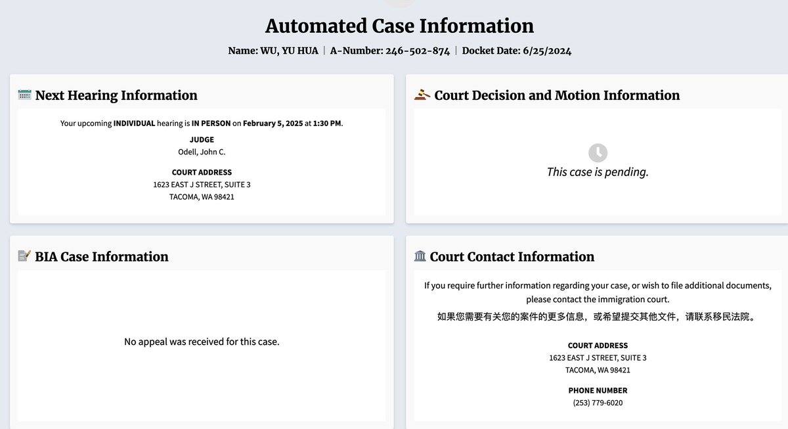Image resolution: width=788 pixels, height=429 pixels.
Task: Click the word INDIVIDUAL in hearing sentence
Action: tap(135, 124)
